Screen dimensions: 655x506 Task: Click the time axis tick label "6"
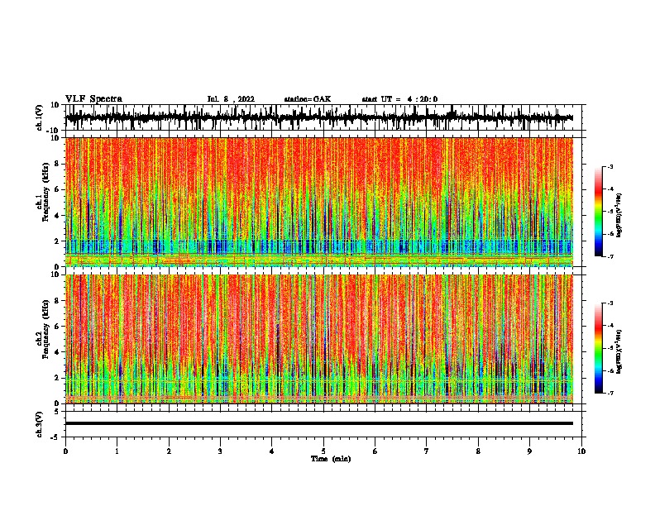(375, 451)
